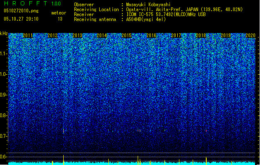Click the file name 0510272010.png
The height and width of the screenshot is (165, 260).
[21, 11]
